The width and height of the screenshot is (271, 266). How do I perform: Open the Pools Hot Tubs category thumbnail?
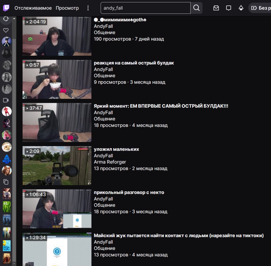(7, 245)
